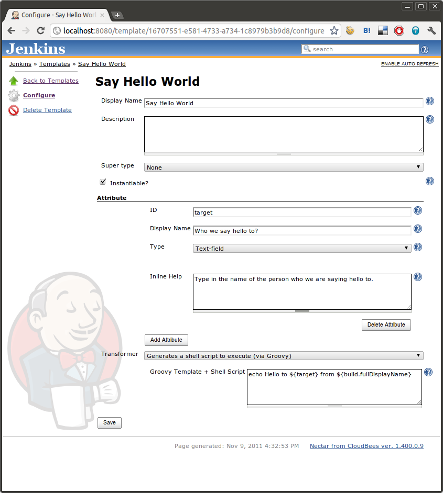Click the red prohibited icon for Delete Template
Screen dimensions: 443x493
[14, 110]
